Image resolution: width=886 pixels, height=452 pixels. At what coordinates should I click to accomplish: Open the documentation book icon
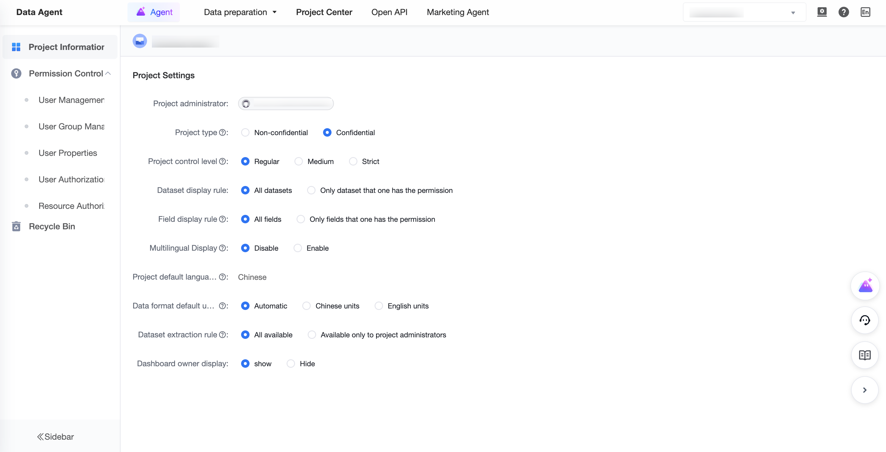click(865, 355)
